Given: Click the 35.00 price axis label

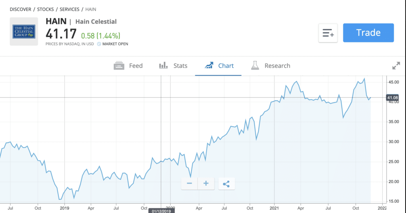Looking at the screenshot, I should pos(394,122).
